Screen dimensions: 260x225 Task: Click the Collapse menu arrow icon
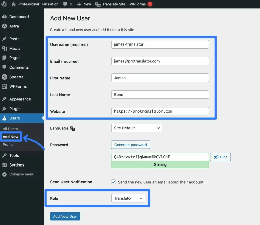click(5, 174)
